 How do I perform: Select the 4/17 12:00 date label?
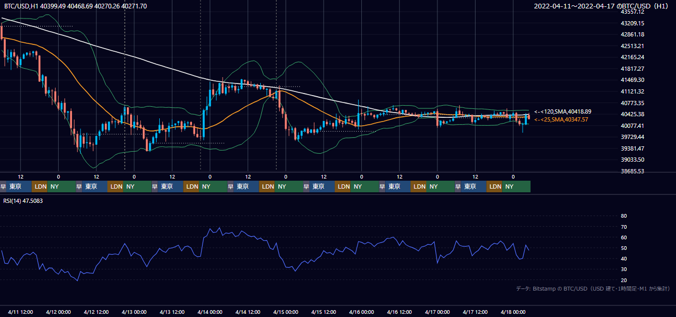pyautogui.click(x=476, y=312)
